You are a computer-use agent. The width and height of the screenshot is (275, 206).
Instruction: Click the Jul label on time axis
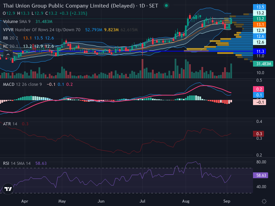point(142,201)
